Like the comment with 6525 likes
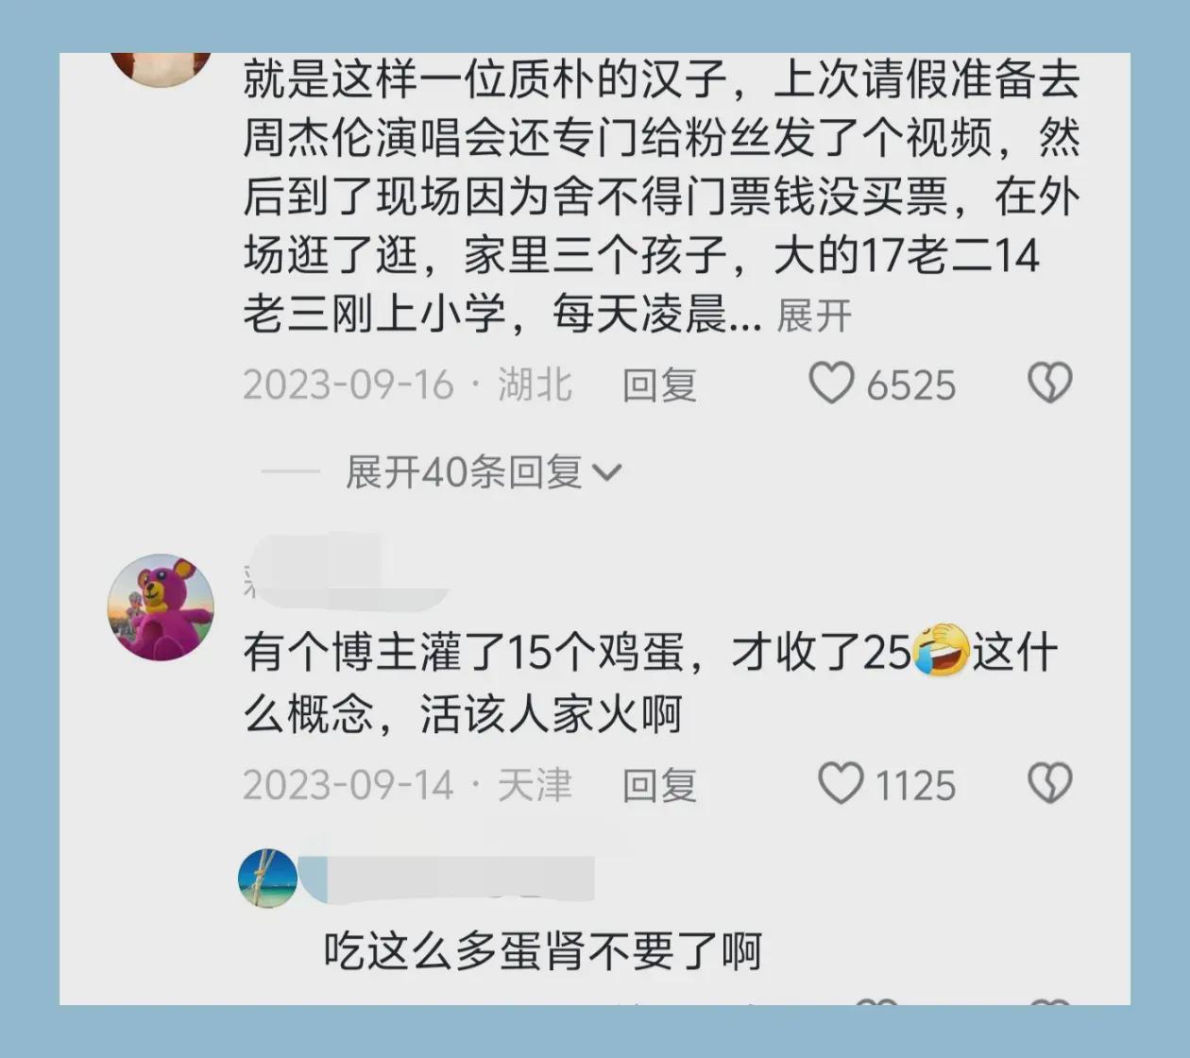Screen dimensions: 1190x1058 (x=831, y=384)
